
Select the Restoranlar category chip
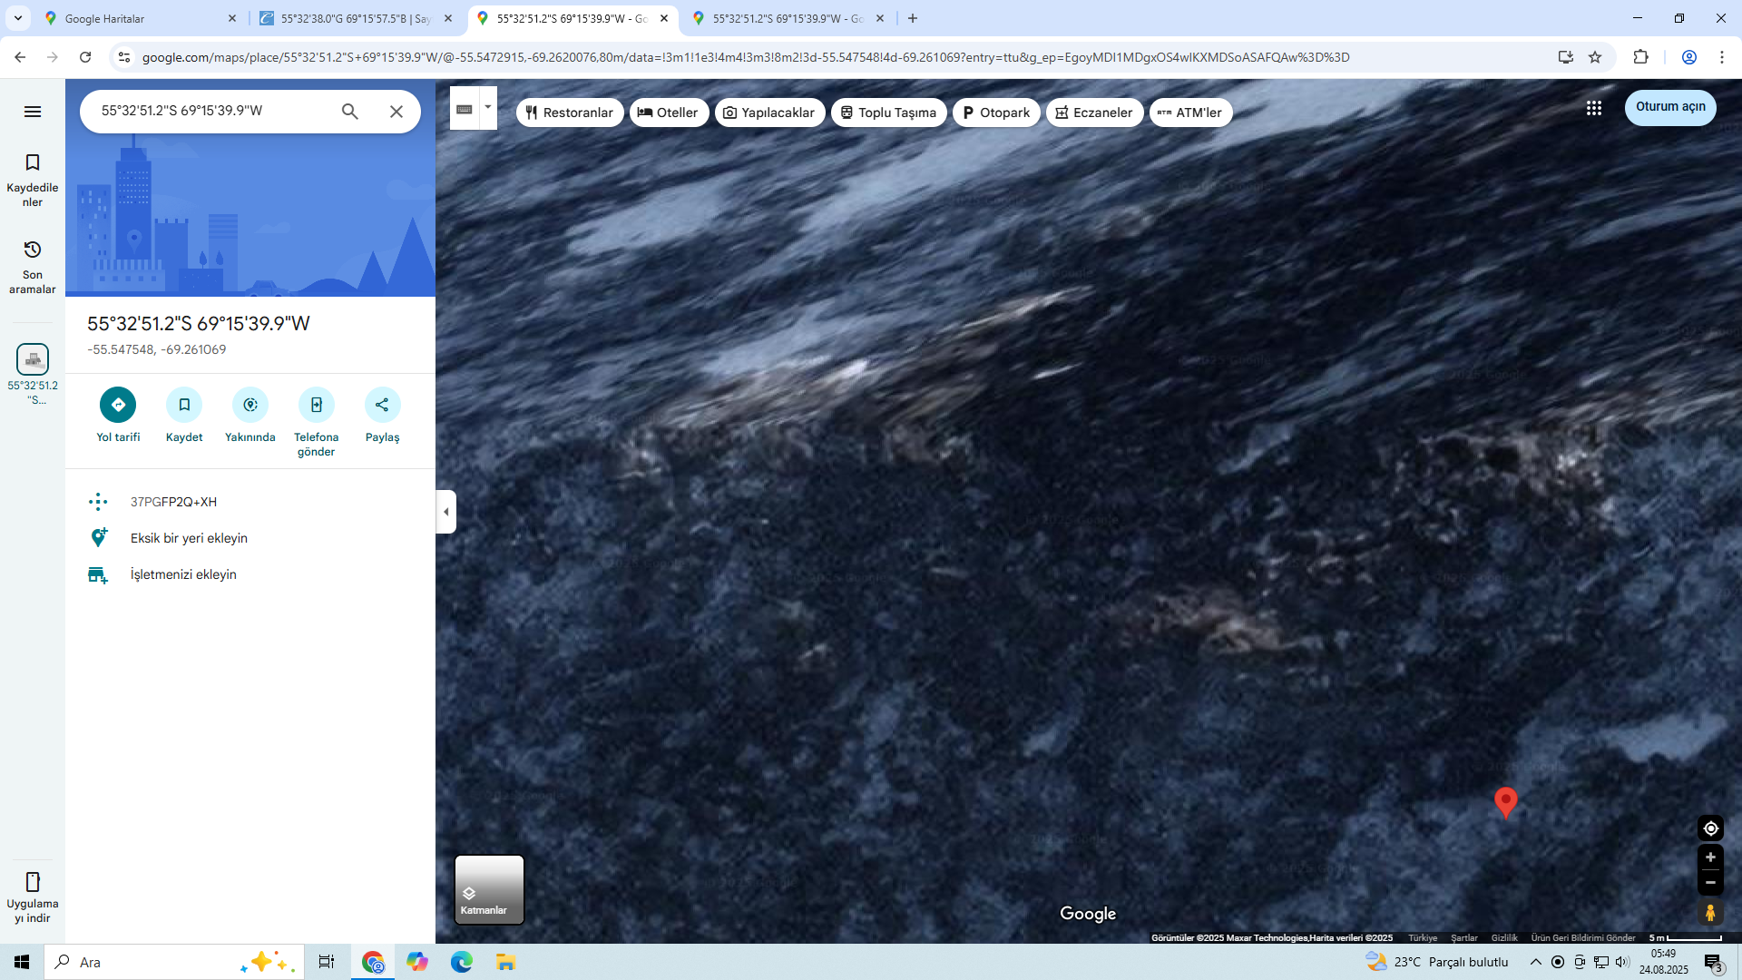tap(570, 113)
